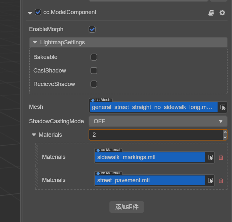The image size is (232, 222).
Task: Delete the street_pavement.mtl material entry
Action: point(221,180)
